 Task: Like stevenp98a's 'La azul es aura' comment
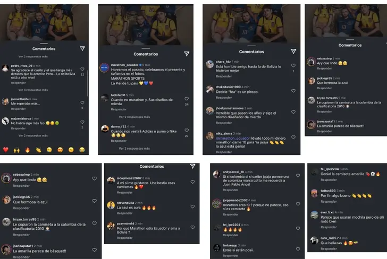[192, 206]
